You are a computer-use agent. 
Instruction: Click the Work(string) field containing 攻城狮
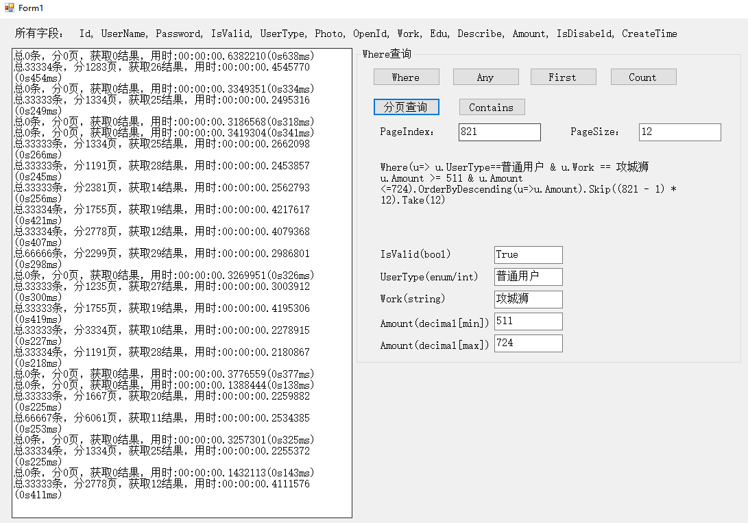528,299
